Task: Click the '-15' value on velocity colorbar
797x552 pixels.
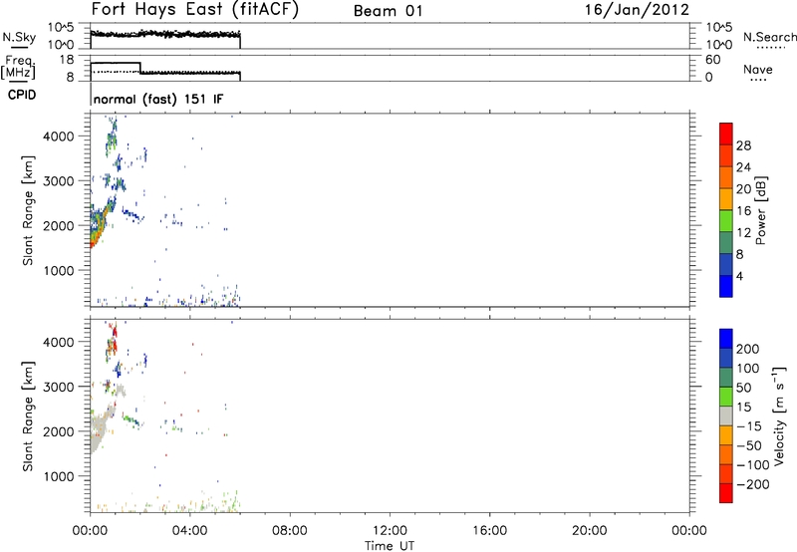Action: pos(749,425)
